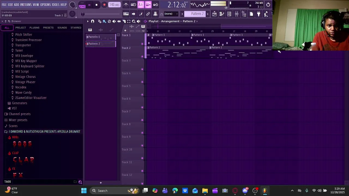The width and height of the screenshot is (349, 196).
Task: Select the Delete tool
Action: click(x=109, y=21)
